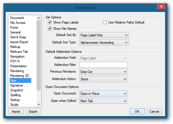Select the Startup category
The image size is (173, 124).
point(15,100)
